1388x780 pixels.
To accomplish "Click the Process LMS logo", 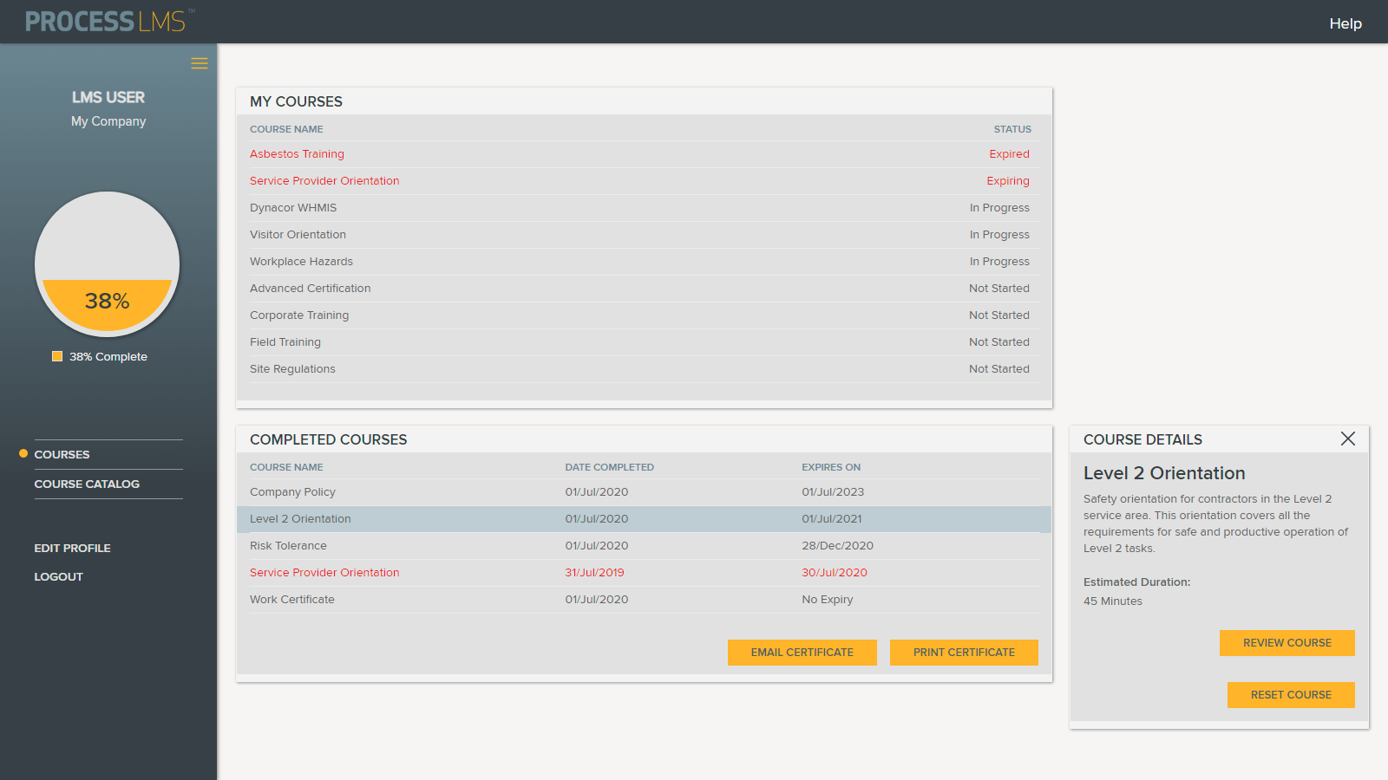I will [106, 22].
